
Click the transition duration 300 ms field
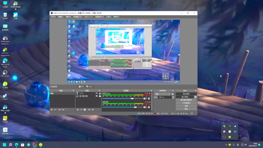(165, 97)
